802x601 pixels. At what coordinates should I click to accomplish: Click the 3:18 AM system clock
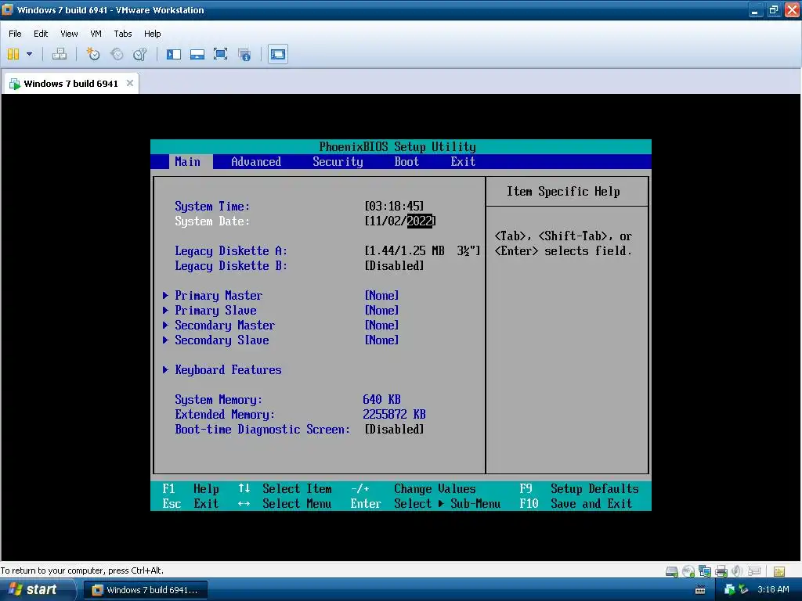773,590
